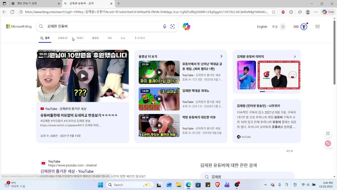The width and height of the screenshot is (337, 190).
Task: Open browser favorites list icon
Action: coord(300,12)
